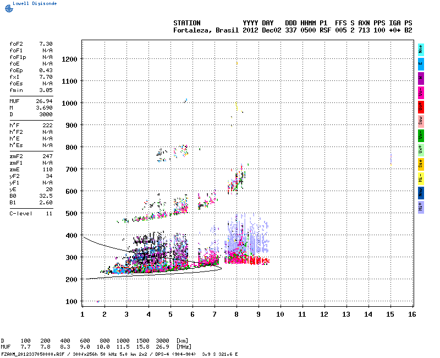Click the year value 2012 in header
440x358 pixels.
tap(250, 30)
